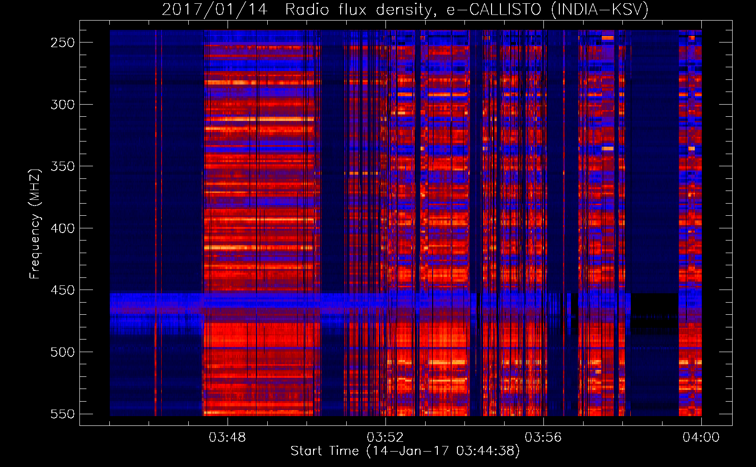
Task: Click the plot title 'Radio flux density, e-CALLISTO (INDIA-KSV)'
Action: [467, 9]
